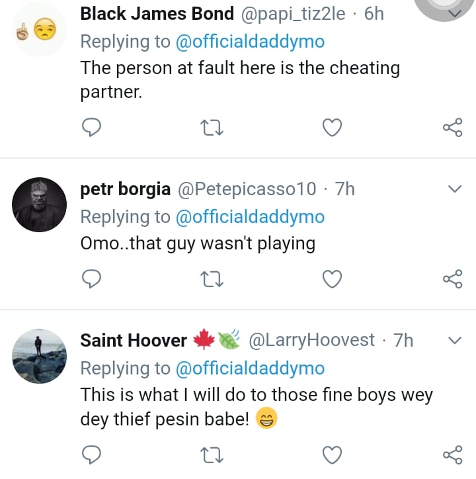Share Saint Hoover's tweet

[452, 454]
